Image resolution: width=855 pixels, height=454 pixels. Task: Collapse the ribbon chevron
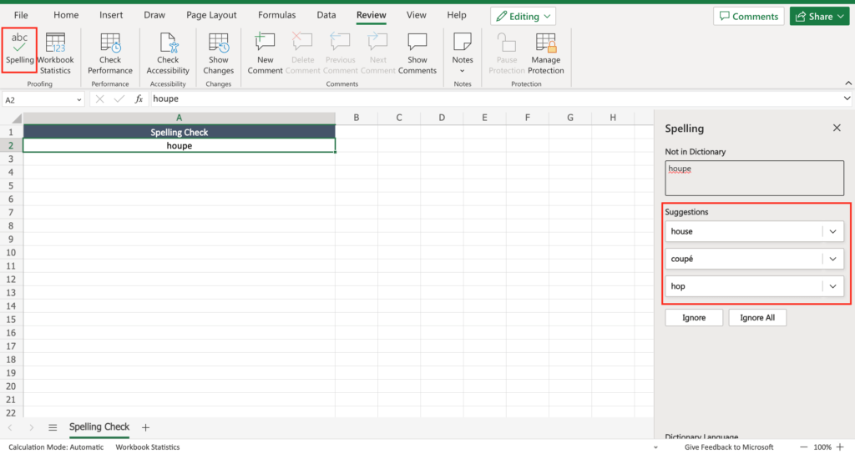pyautogui.click(x=848, y=83)
